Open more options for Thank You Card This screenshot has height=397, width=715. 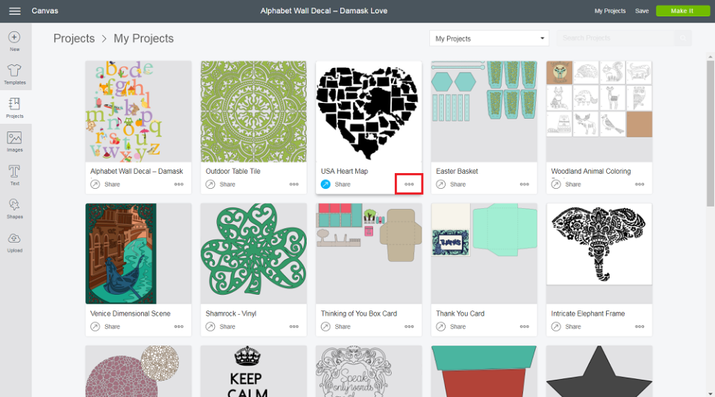(x=525, y=326)
